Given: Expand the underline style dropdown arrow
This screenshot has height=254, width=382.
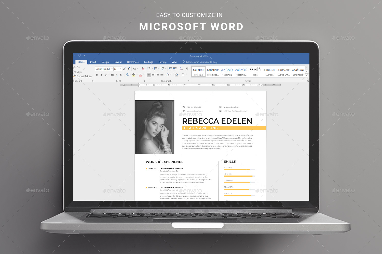Looking at the screenshot, I should [109, 75].
